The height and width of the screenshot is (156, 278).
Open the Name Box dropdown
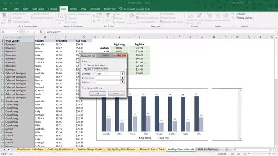pos(17,32)
